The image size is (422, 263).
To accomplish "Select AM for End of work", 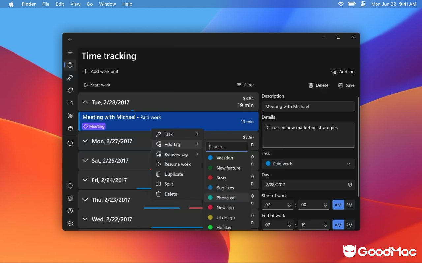I will (x=338, y=225).
